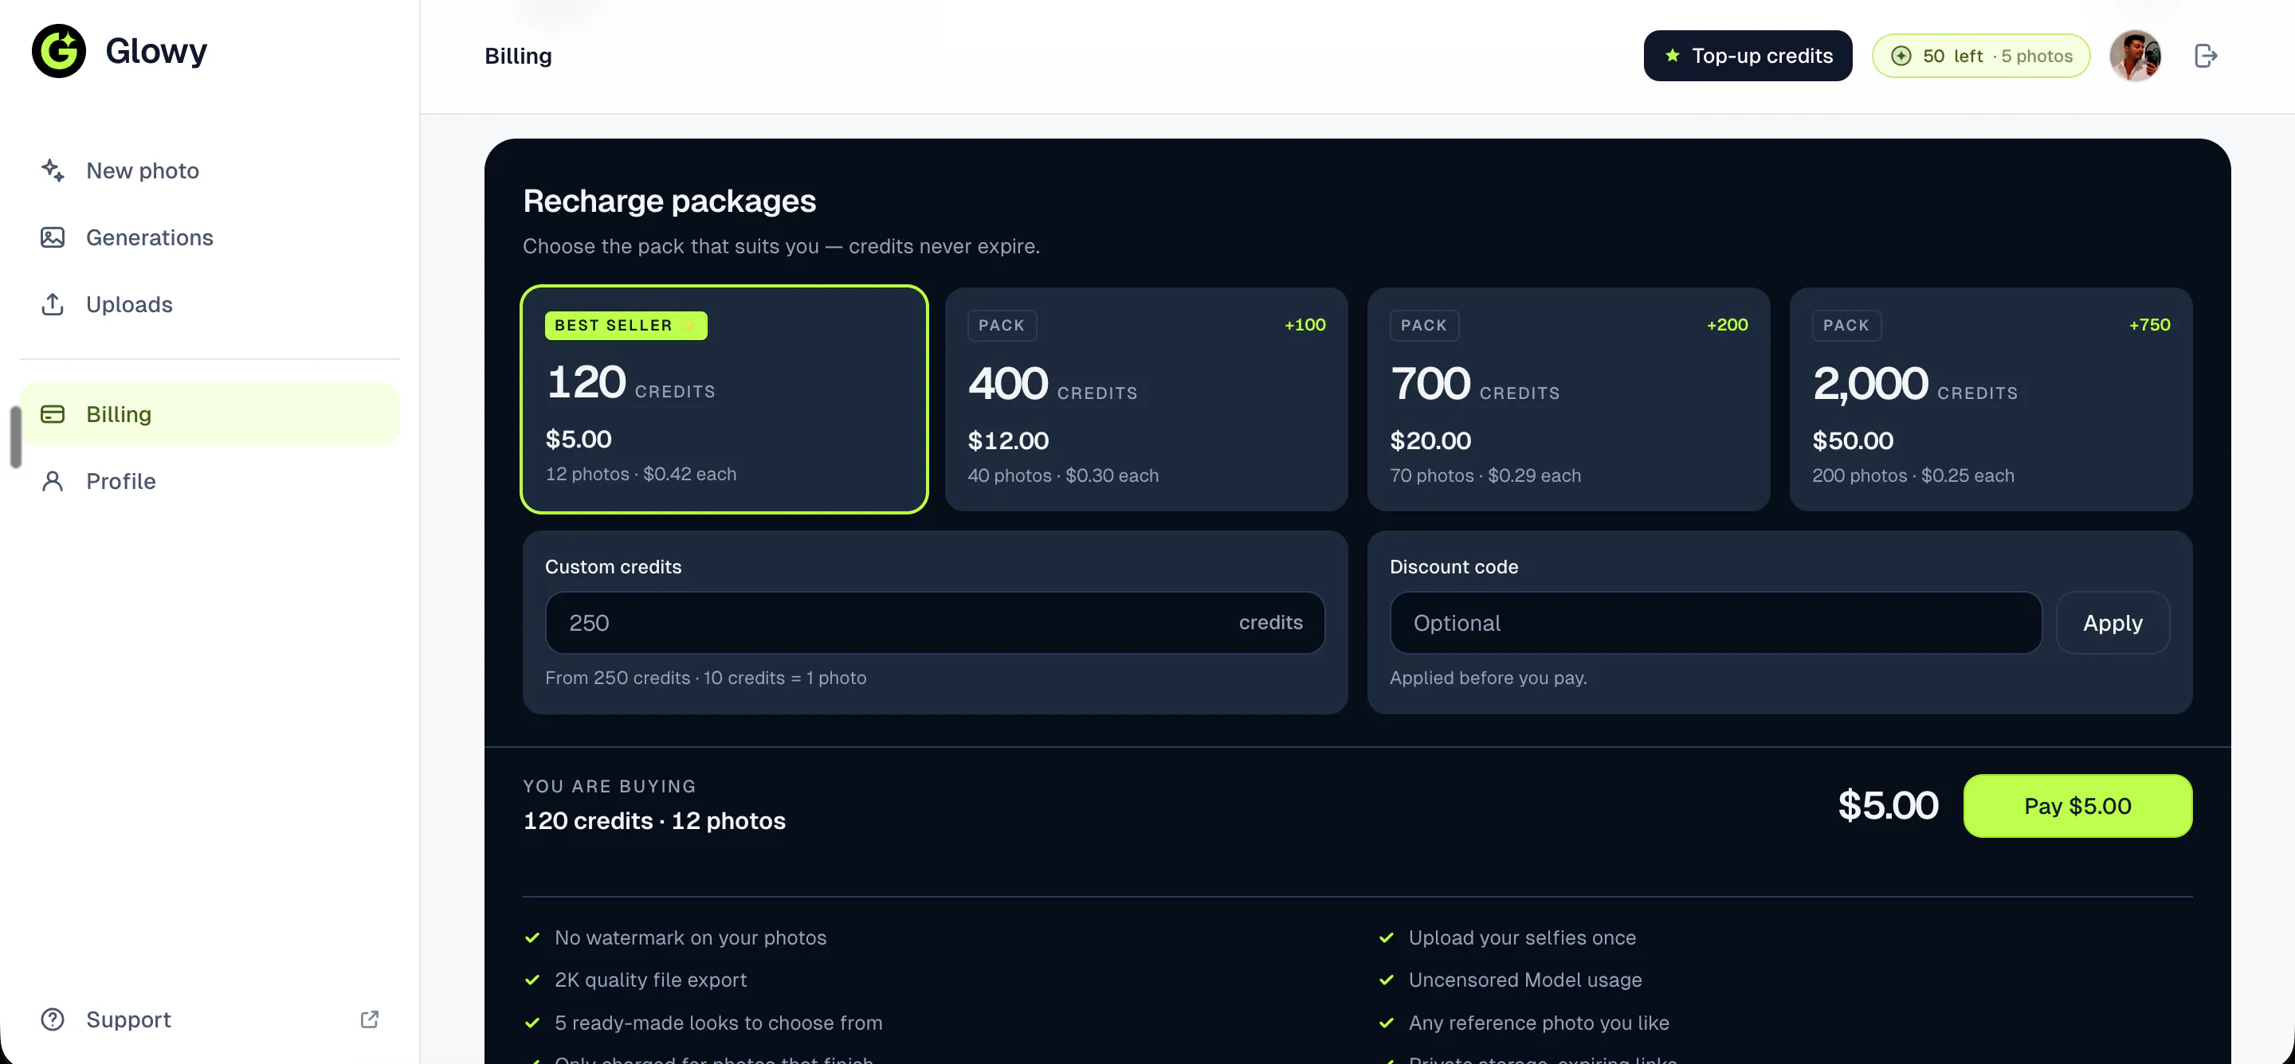Select the 400 credits pack
Image resolution: width=2295 pixels, height=1064 pixels.
1146,399
